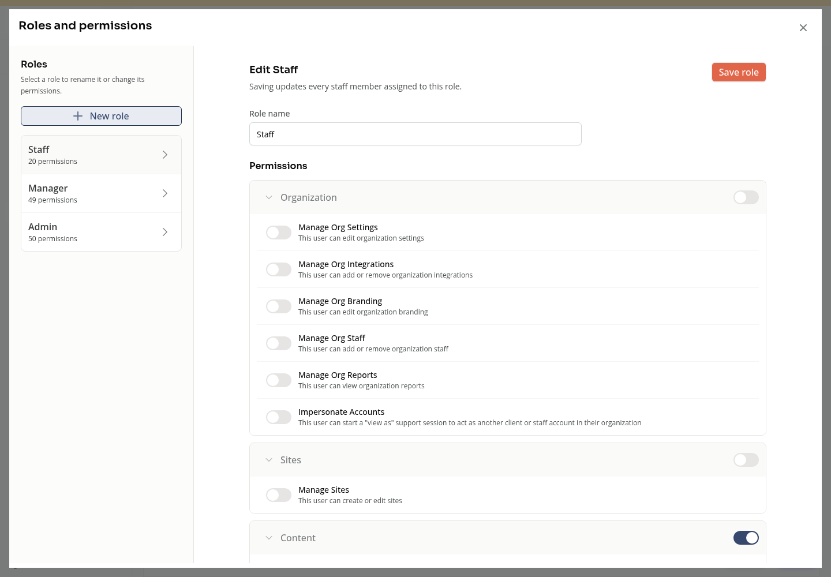
Task: Click the Sites section title
Action: click(x=291, y=460)
